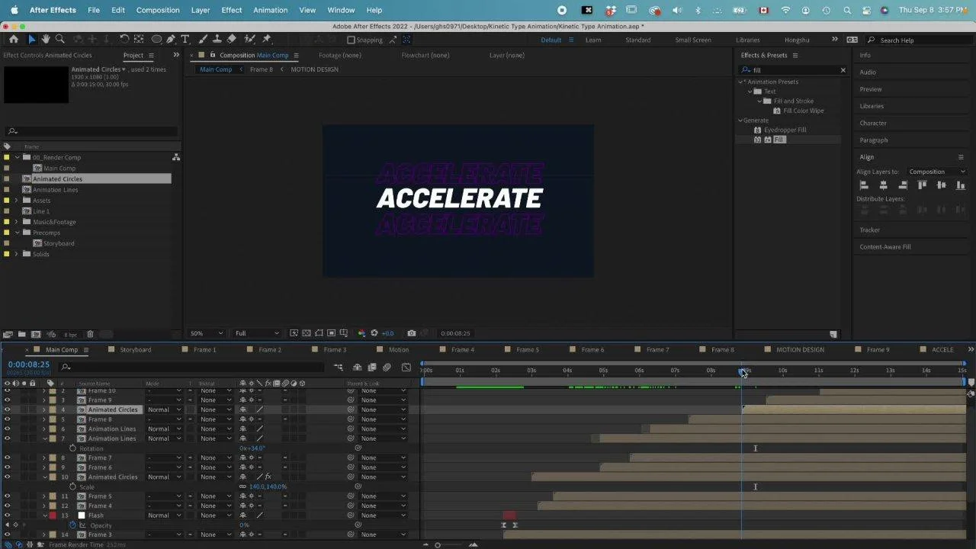
Task: Hide layer 4 Animated Circles eye icon
Action: (x=8, y=409)
